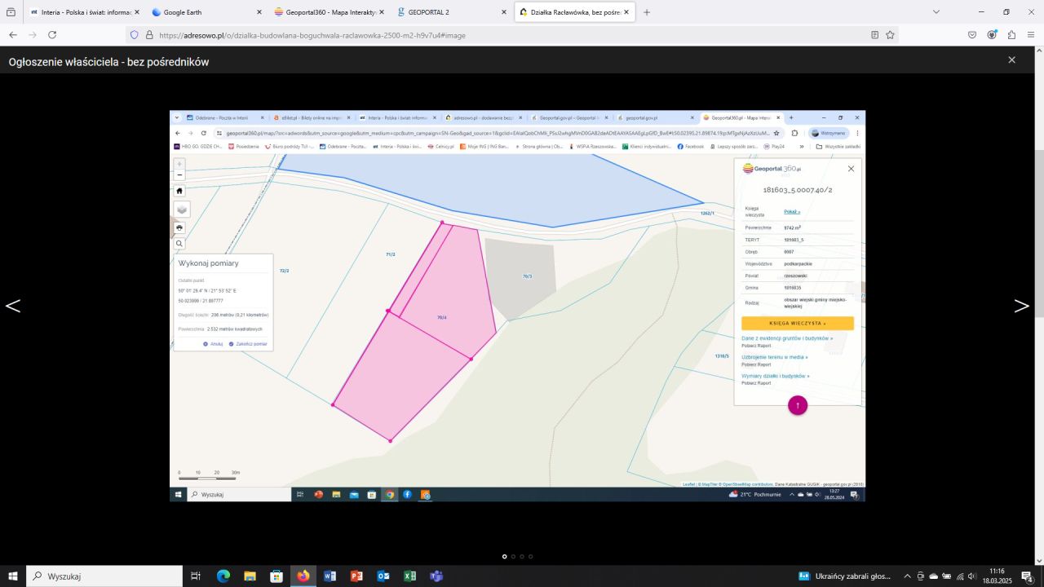The height and width of the screenshot is (587, 1044).
Task: Open Firefox application hamburger menu
Action: pyautogui.click(x=1031, y=35)
